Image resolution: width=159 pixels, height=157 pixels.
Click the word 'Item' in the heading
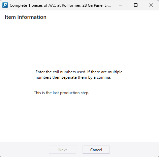(10, 17)
